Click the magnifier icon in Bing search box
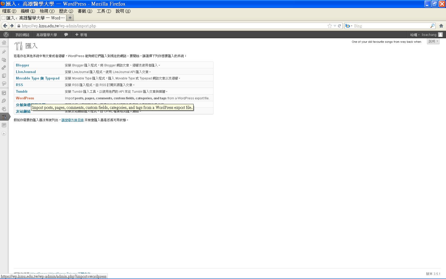Viewport: 446px width, 279px height. point(432,26)
